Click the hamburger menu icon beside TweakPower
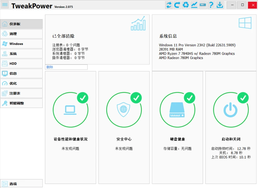The image size is (258, 188). coord(5,5)
